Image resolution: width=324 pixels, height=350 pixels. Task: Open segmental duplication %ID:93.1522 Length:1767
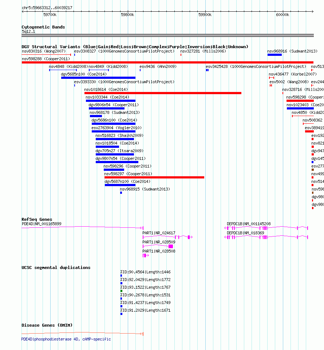pyautogui.click(x=145, y=288)
